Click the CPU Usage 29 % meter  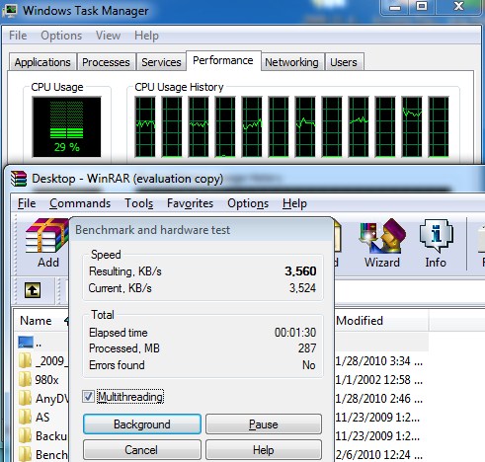point(66,126)
